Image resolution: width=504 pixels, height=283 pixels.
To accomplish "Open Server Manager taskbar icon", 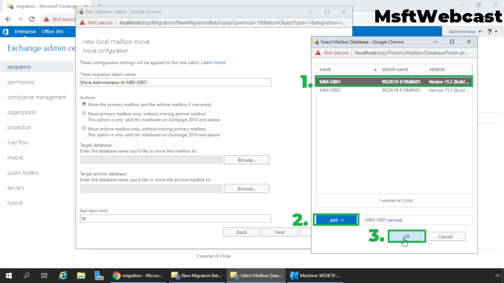I will click(x=99, y=275).
